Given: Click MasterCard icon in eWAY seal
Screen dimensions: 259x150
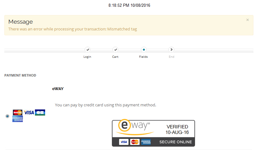Looking at the screenshot, I should coord(135,142).
